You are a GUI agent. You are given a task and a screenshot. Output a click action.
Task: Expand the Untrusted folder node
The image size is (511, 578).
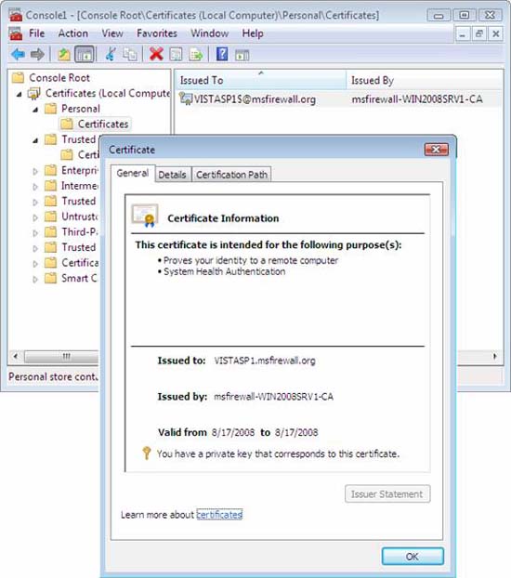(35, 217)
